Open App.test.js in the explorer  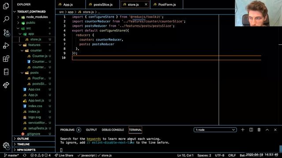(33, 101)
